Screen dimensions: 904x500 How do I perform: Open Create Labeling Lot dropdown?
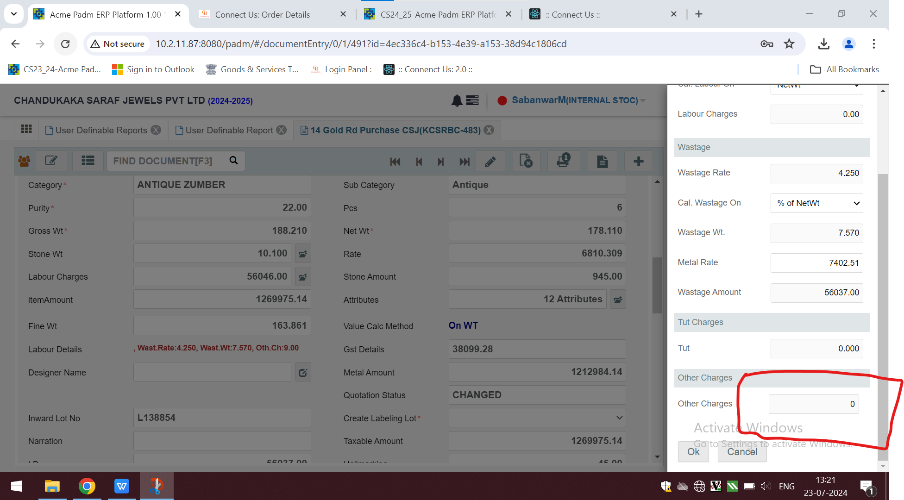537,418
